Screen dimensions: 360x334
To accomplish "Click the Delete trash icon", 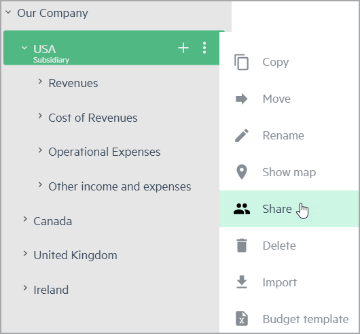I will [242, 246].
